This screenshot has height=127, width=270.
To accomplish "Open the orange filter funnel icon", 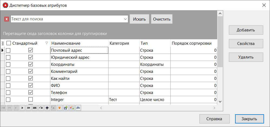I will coord(60,108).
